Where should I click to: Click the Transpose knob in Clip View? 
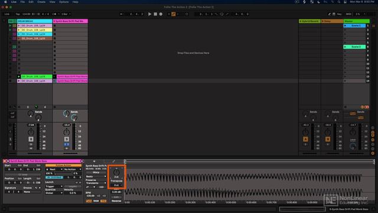click(x=116, y=172)
